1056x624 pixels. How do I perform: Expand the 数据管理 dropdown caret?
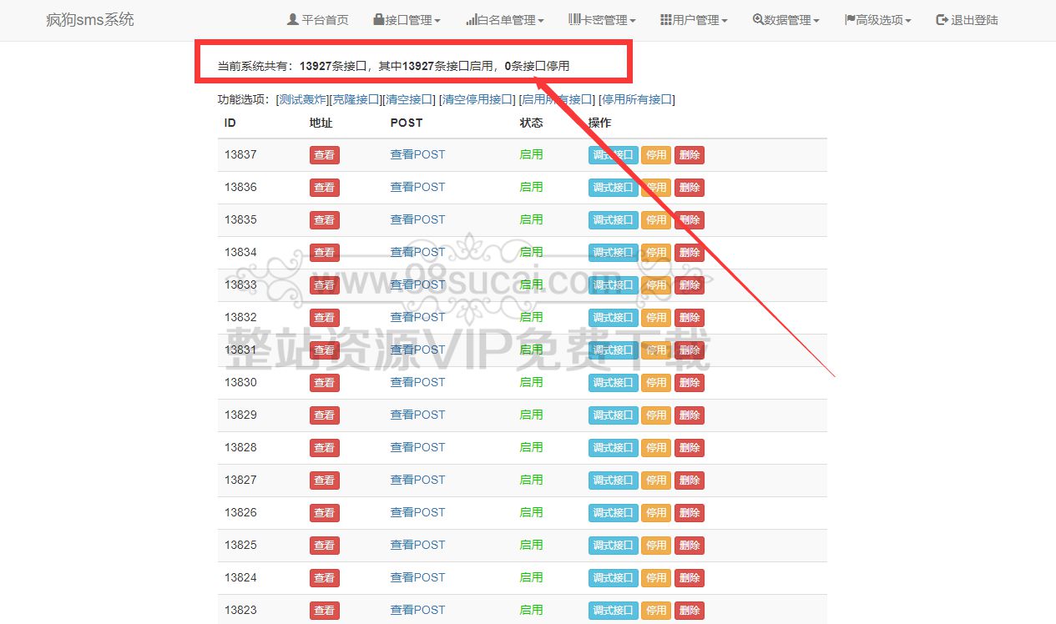(x=816, y=21)
